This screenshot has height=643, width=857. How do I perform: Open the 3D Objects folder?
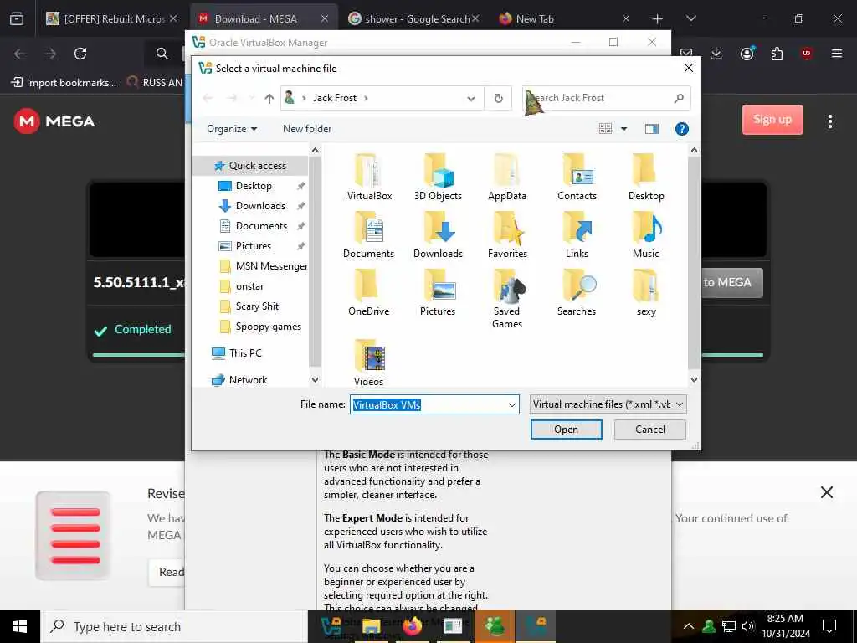pyautogui.click(x=438, y=177)
